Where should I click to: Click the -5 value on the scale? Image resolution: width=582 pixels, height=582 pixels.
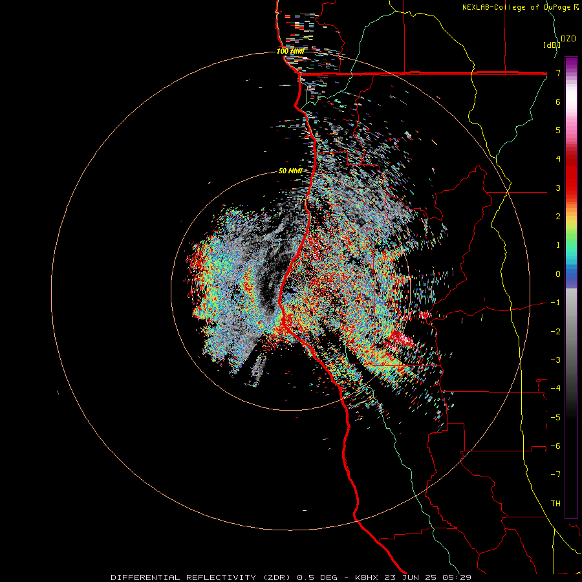(x=555, y=418)
